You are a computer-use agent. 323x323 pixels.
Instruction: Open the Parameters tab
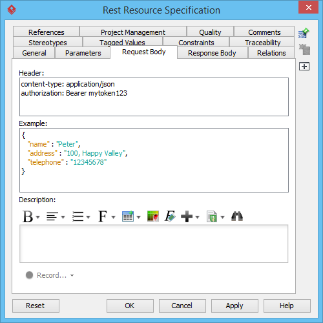pos(83,53)
